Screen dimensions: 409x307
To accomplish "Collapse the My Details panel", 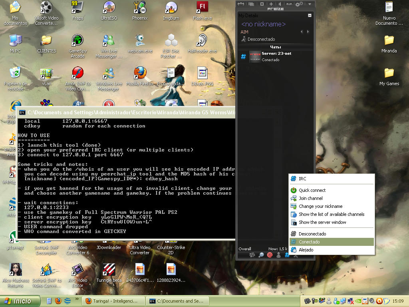I will pos(310,16).
